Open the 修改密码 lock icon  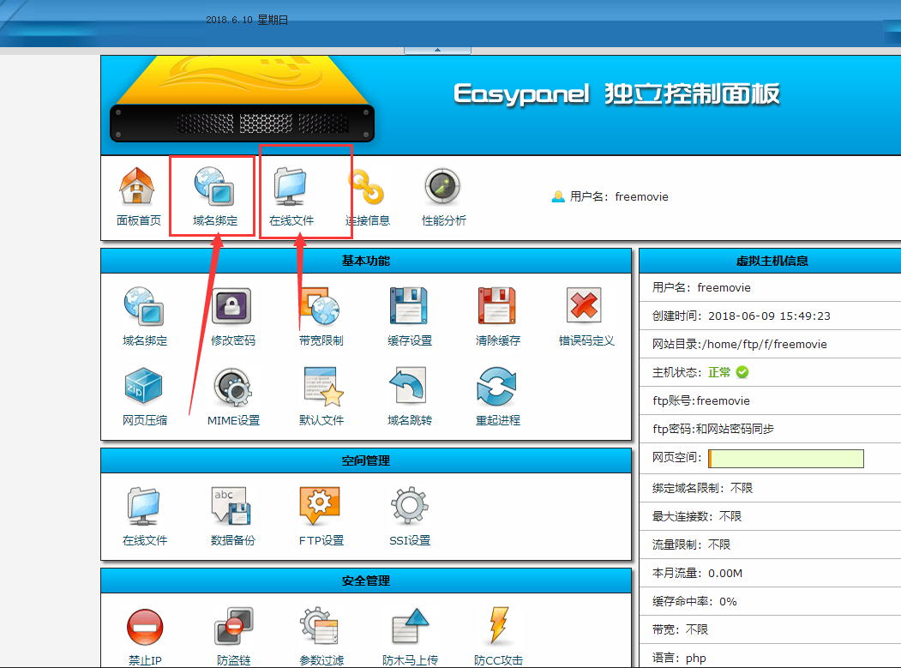pyautogui.click(x=232, y=306)
